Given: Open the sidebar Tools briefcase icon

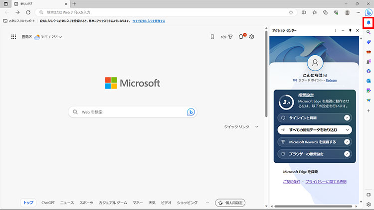Looking at the screenshot, I should tap(369, 52).
